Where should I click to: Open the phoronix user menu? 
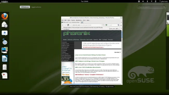(164, 1)
